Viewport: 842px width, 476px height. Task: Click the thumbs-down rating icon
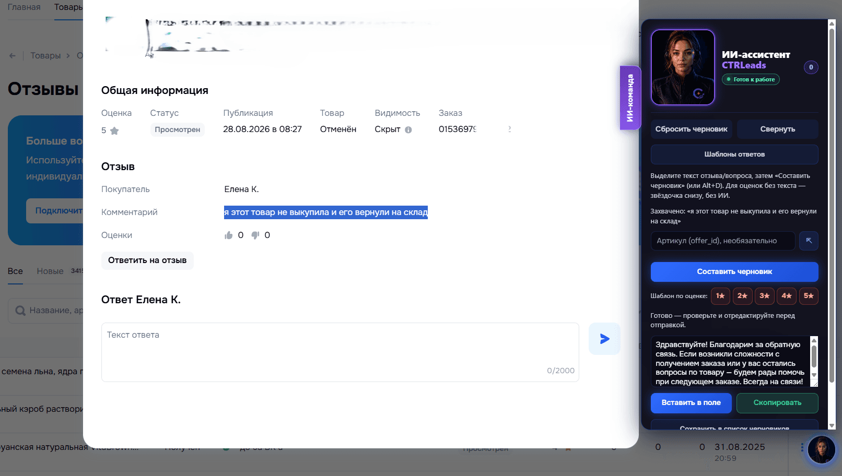point(255,235)
